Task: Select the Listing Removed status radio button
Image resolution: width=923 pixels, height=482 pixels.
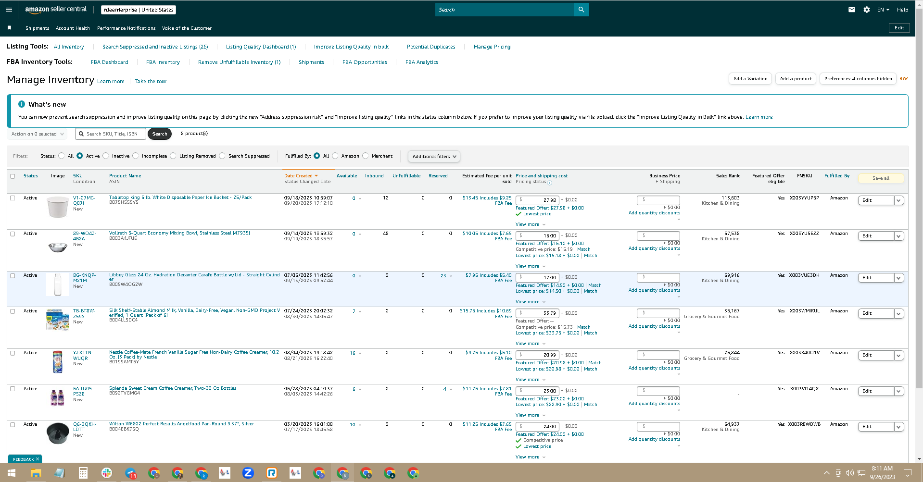Action: click(x=173, y=156)
